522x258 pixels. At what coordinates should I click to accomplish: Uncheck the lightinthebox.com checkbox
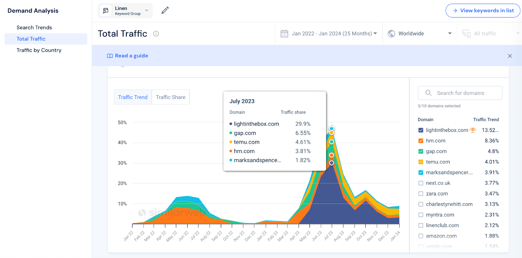pyautogui.click(x=421, y=130)
